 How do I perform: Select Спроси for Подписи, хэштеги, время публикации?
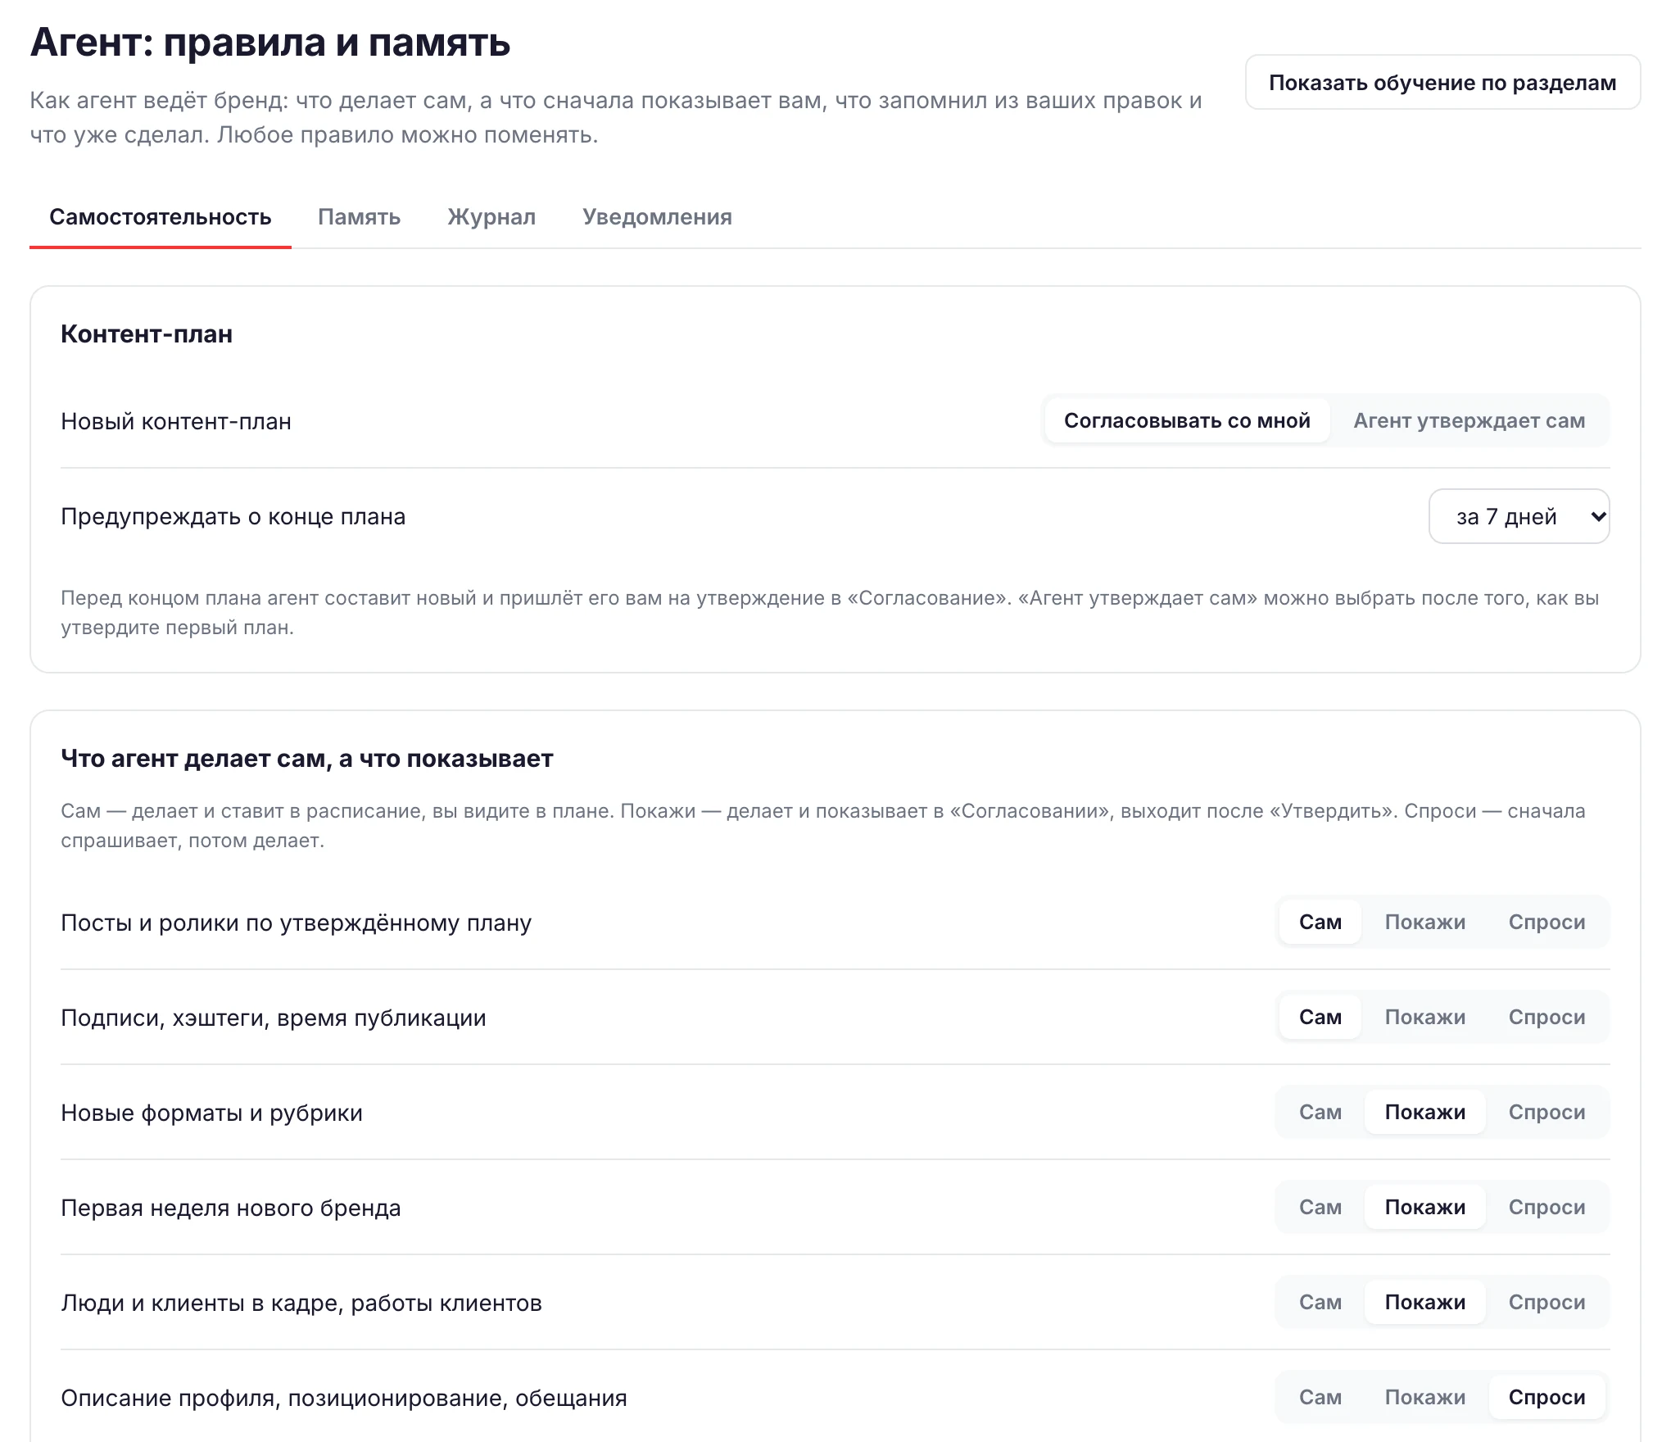(1546, 1017)
